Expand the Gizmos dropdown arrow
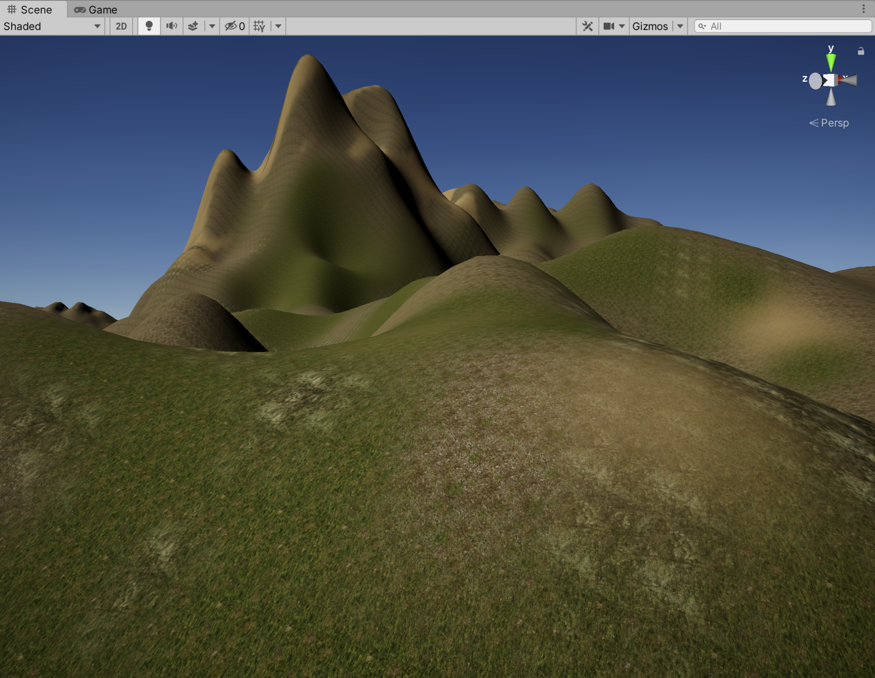875x678 pixels. pyautogui.click(x=680, y=26)
